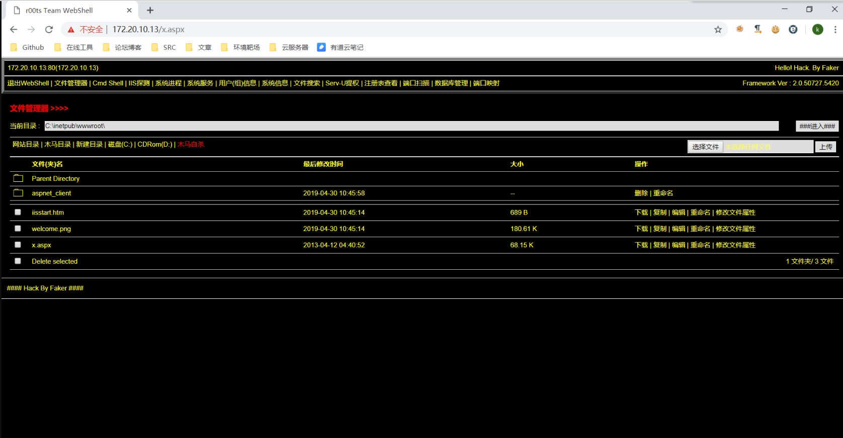The image size is (843, 438).
Task: Open the aspnet_client folder icon
Action: [19, 193]
